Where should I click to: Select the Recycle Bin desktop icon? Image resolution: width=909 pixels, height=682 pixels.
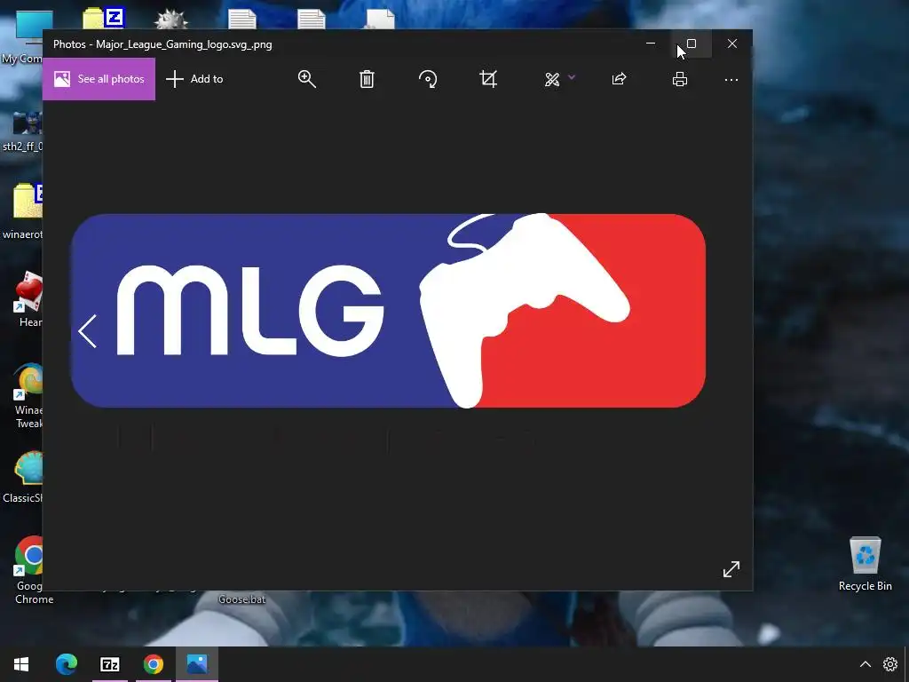(865, 563)
